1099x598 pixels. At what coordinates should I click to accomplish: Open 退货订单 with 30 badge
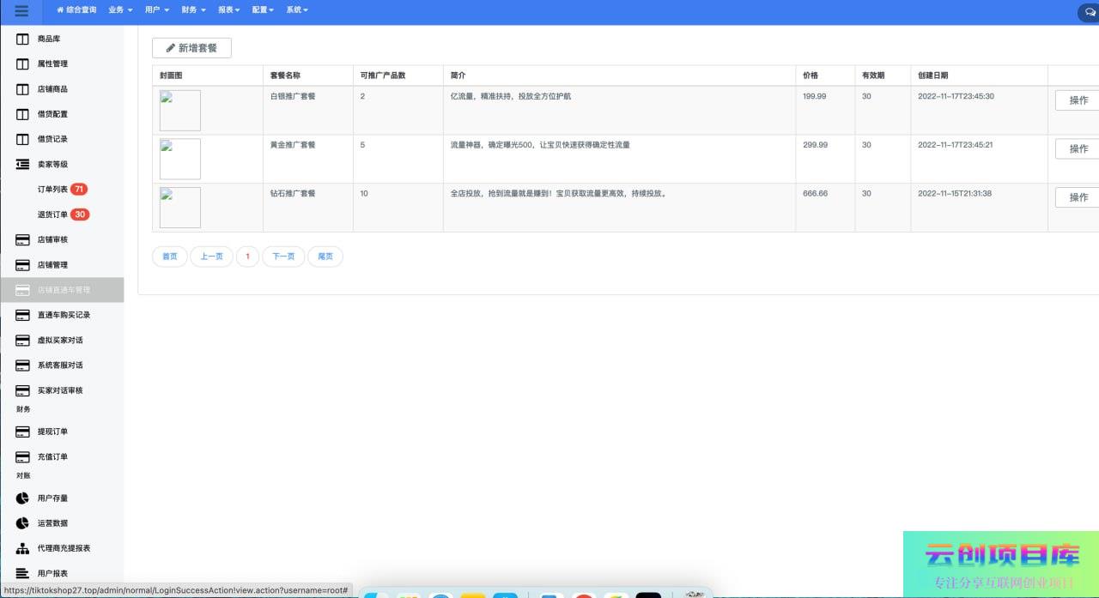52,214
